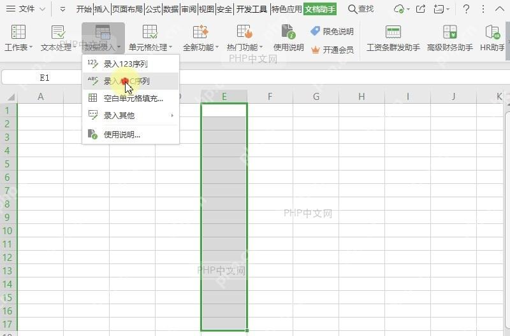Select column E header
510x336 pixels.
(224, 97)
